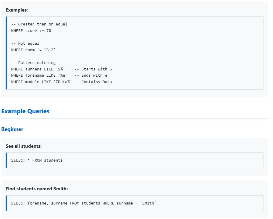Image resolution: width=273 pixels, height=219 pixels.
Task: Click the SELECT * FROM students query
Action: point(37,160)
